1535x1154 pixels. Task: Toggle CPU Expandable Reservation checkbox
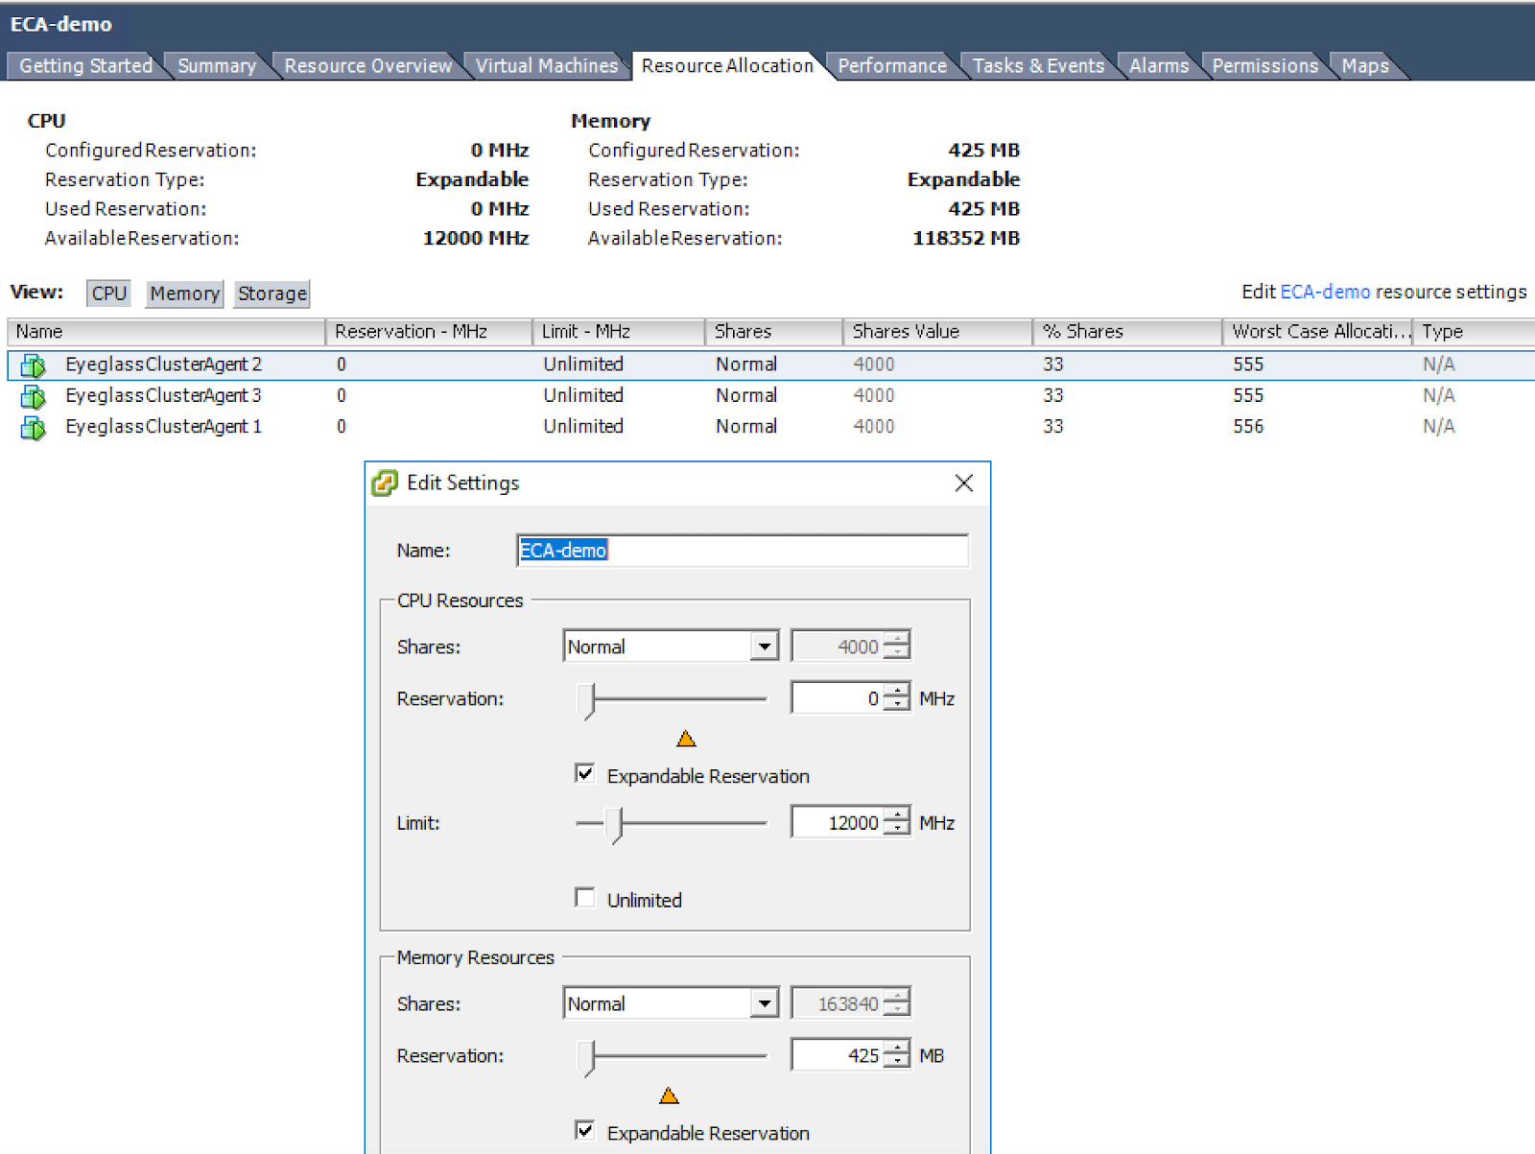[584, 773]
